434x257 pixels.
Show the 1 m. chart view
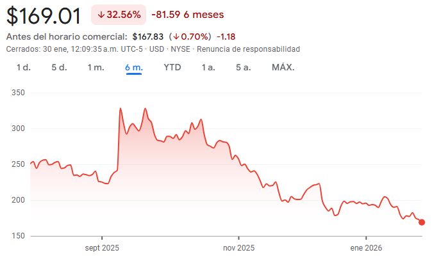(96, 67)
